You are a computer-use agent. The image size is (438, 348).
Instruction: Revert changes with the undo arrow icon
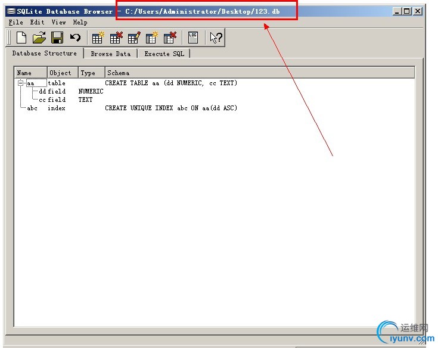coord(75,38)
